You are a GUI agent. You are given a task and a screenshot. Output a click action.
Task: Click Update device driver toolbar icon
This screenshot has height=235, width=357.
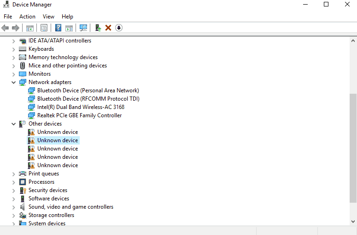pos(98,28)
